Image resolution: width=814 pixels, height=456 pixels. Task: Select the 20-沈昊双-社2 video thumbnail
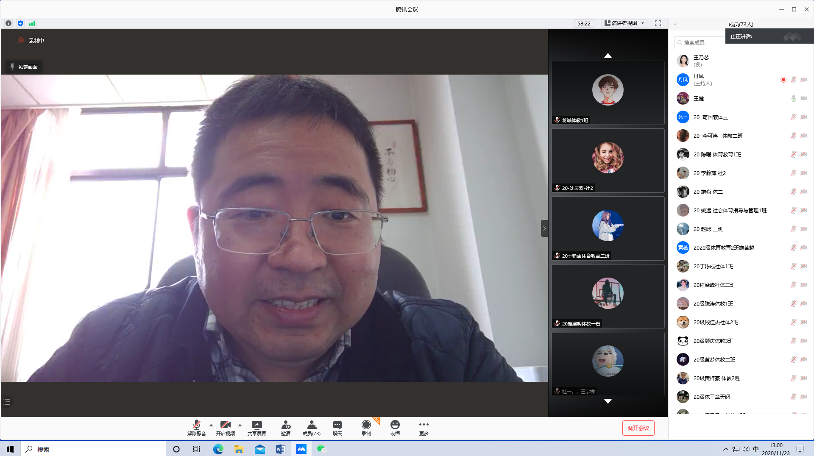(x=608, y=161)
